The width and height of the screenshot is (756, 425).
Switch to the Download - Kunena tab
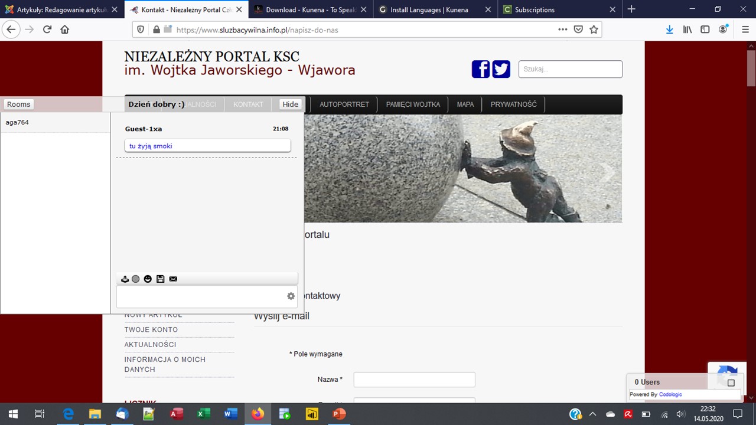click(311, 9)
